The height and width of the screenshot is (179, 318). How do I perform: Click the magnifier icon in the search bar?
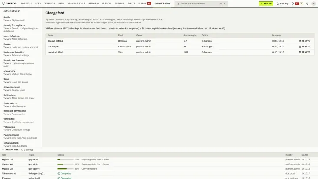pos(178,4)
